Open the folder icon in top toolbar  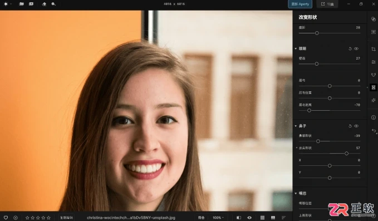22,4
